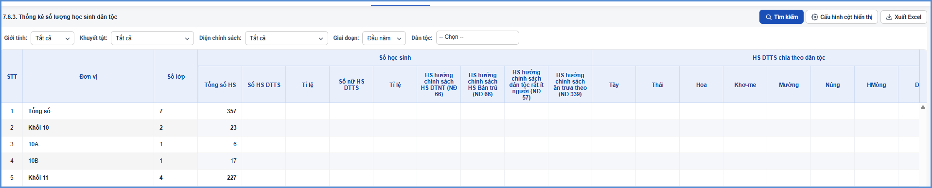932x188 pixels.
Task: Click the Mường column header
Action: [789, 85]
